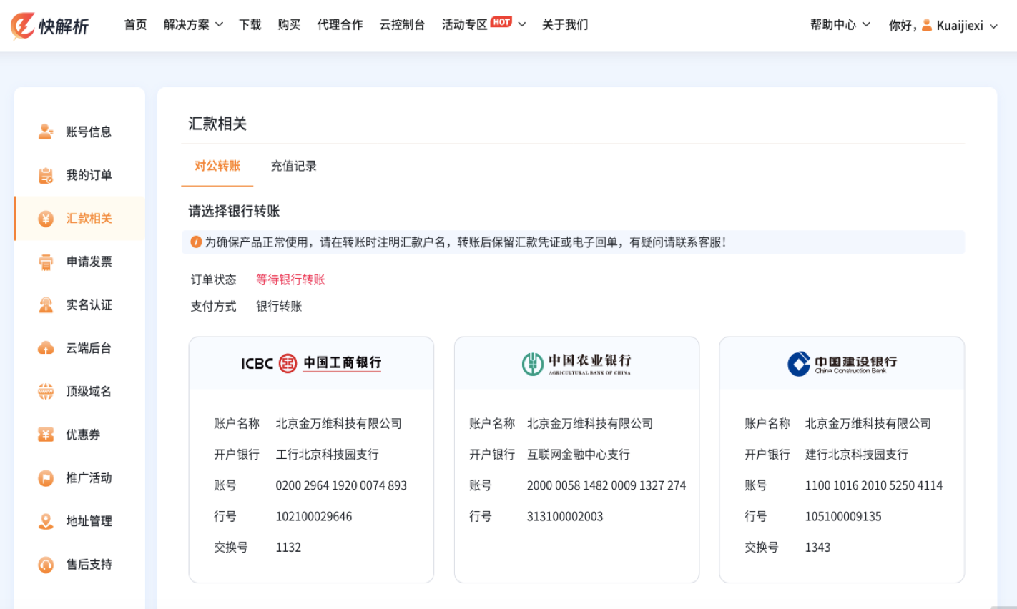Click the 优惠券 coupon icon
The height and width of the screenshot is (609, 1017).
pos(46,435)
